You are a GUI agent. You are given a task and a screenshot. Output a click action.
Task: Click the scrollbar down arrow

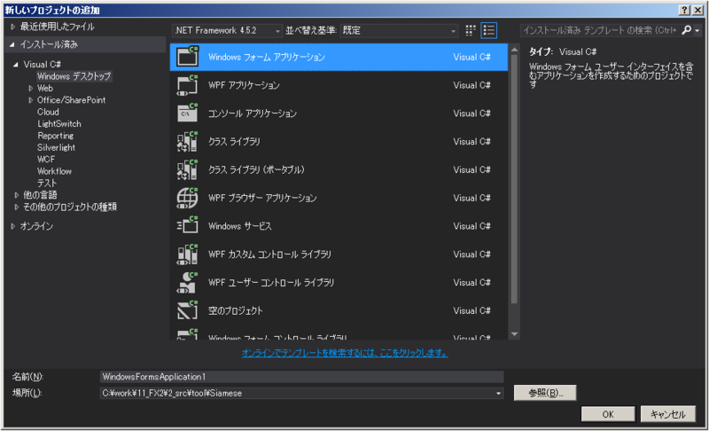(x=514, y=334)
